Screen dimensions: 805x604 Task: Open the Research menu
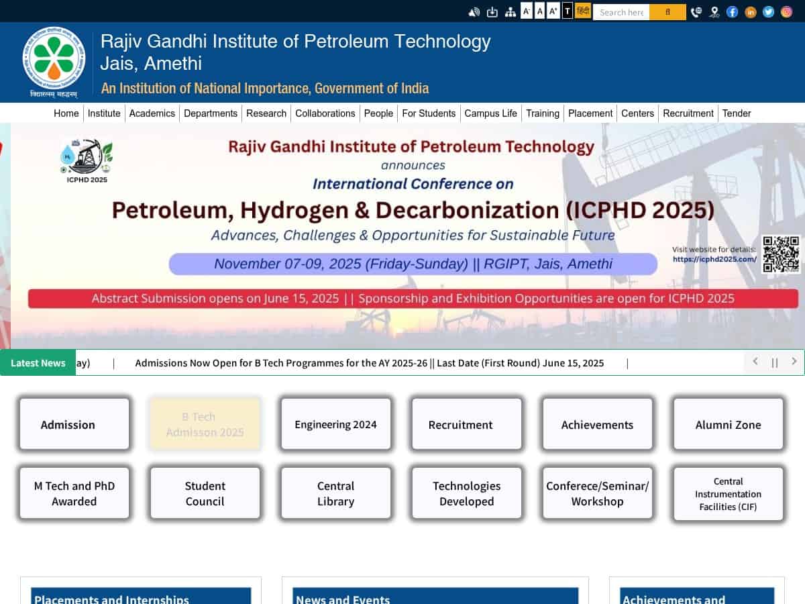(x=266, y=113)
